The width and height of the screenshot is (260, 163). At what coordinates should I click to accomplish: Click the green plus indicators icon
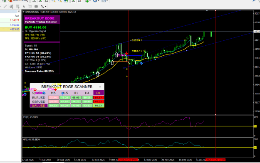click(87, 1)
